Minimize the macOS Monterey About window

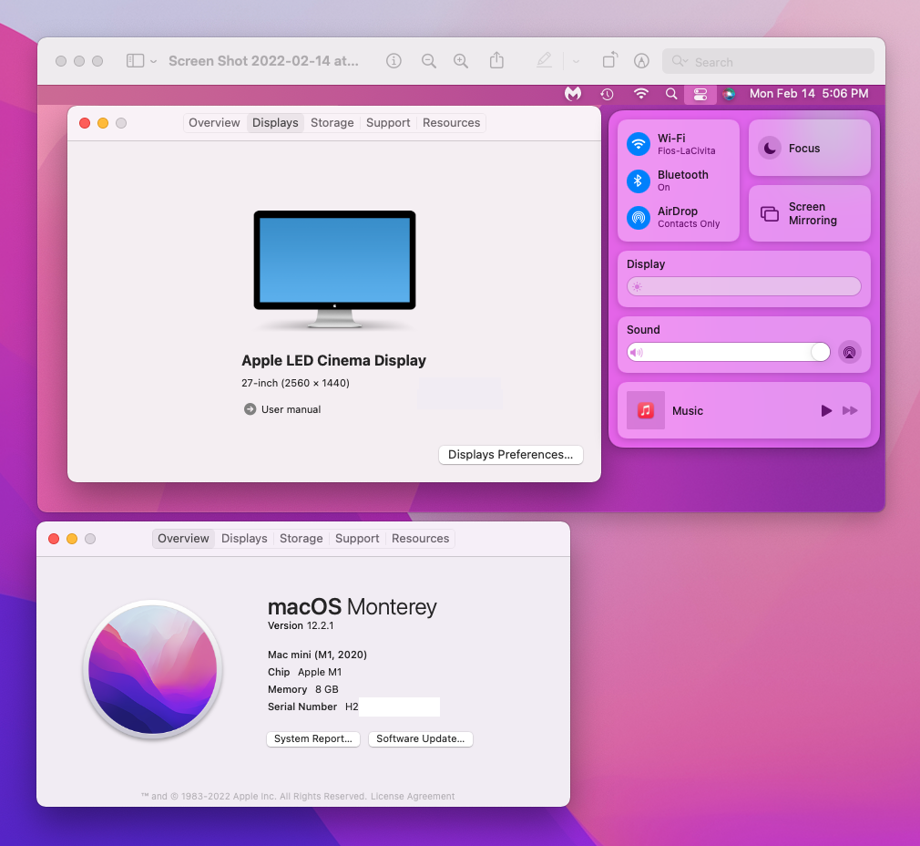(72, 539)
